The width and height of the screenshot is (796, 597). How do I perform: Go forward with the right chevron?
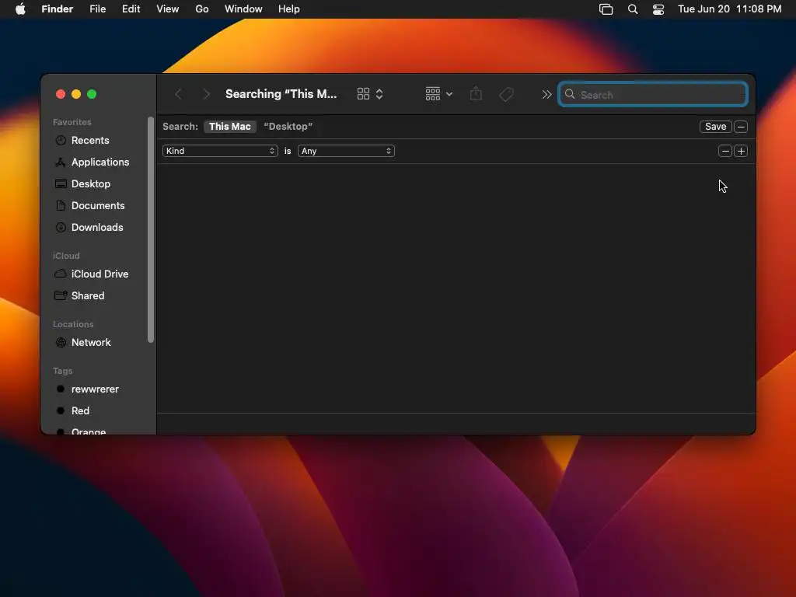(206, 94)
